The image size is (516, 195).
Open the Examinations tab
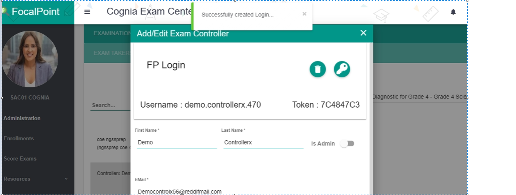point(112,33)
